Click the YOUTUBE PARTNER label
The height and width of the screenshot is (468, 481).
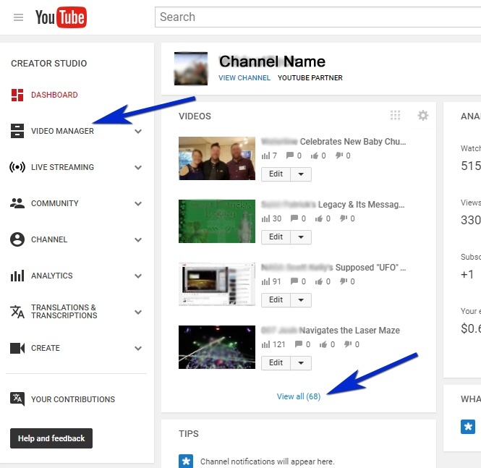click(310, 78)
